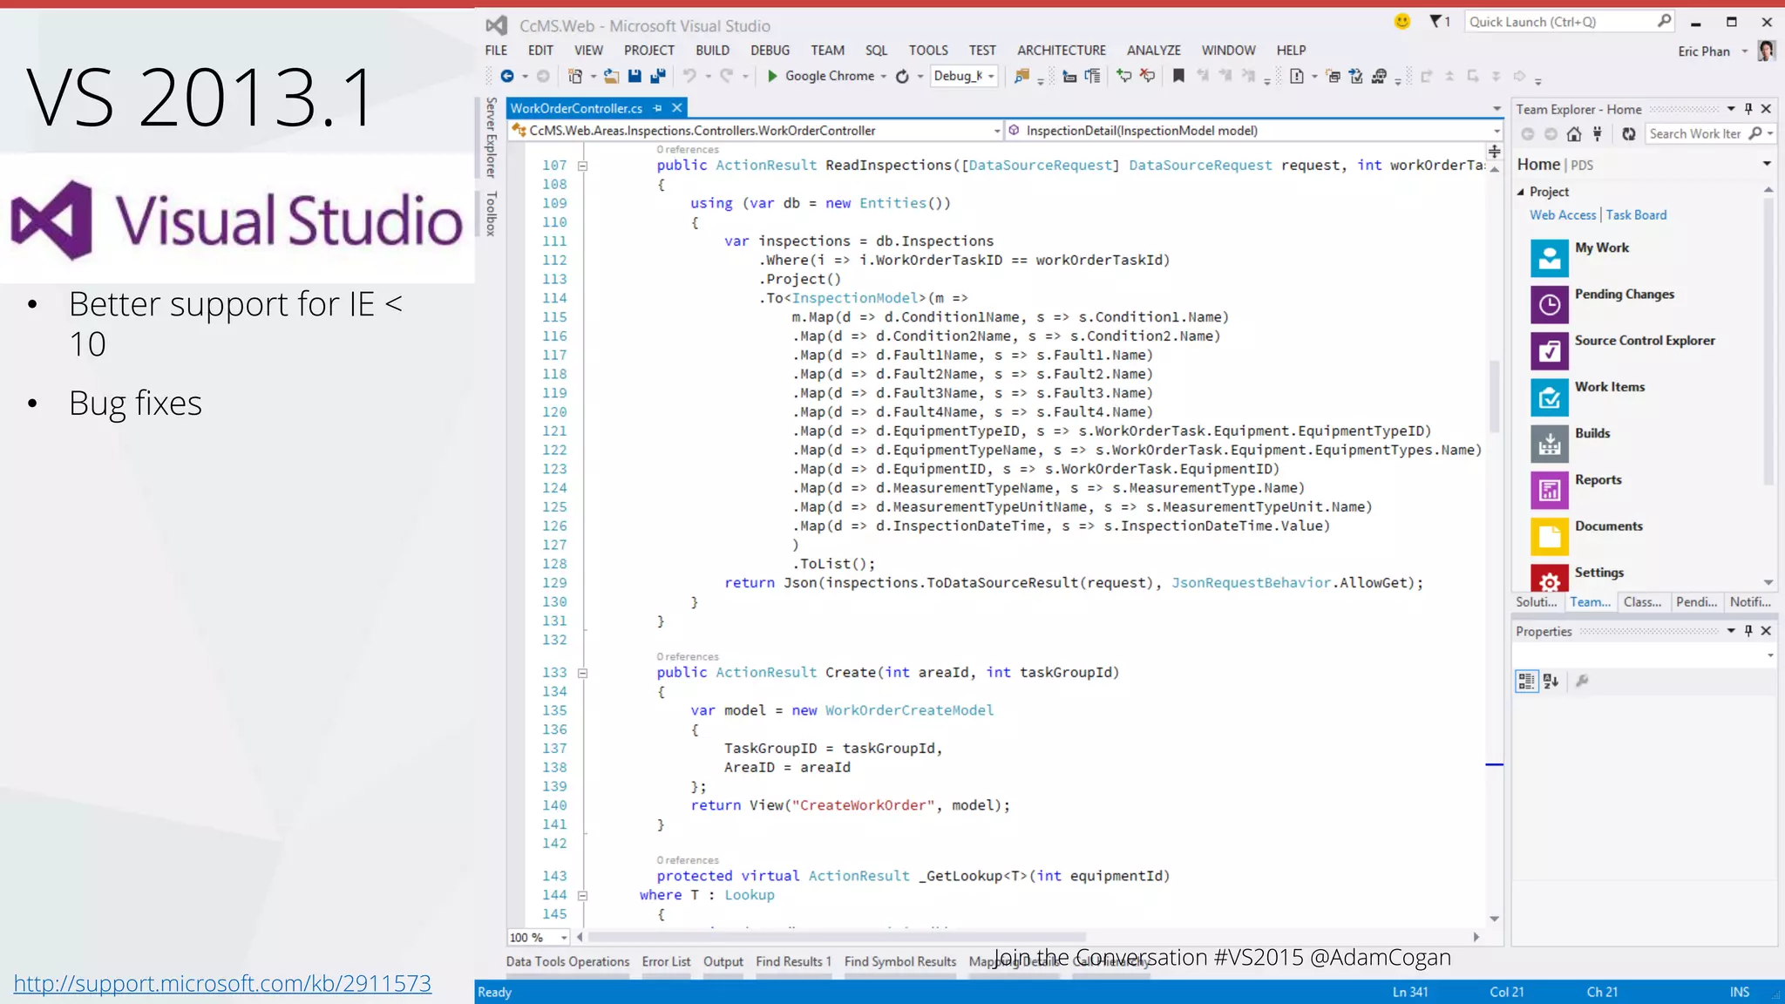The width and height of the screenshot is (1785, 1004).
Task: Close the WorkOrderController.cs tab
Action: (x=676, y=108)
